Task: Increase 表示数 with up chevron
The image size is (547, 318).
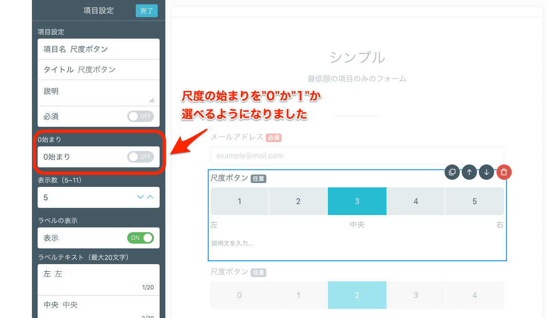Action: 150,197
